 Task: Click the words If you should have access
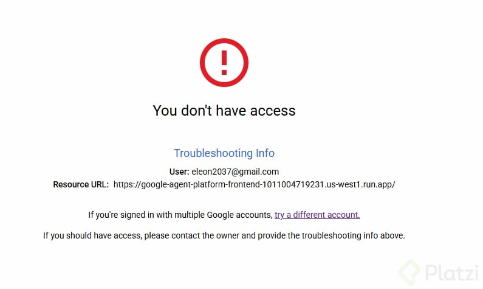(92, 235)
